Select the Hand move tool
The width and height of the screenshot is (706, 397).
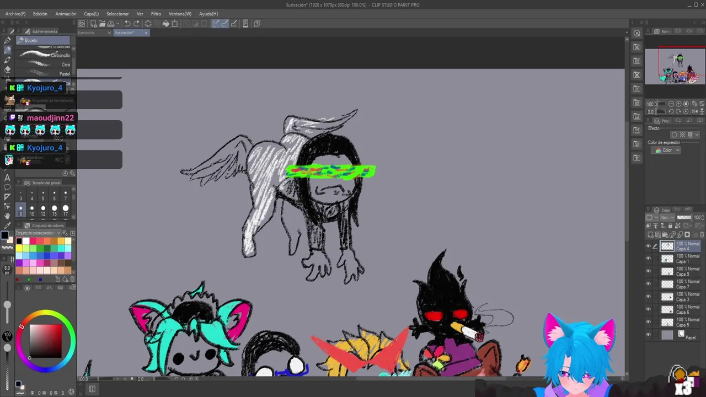(7, 216)
